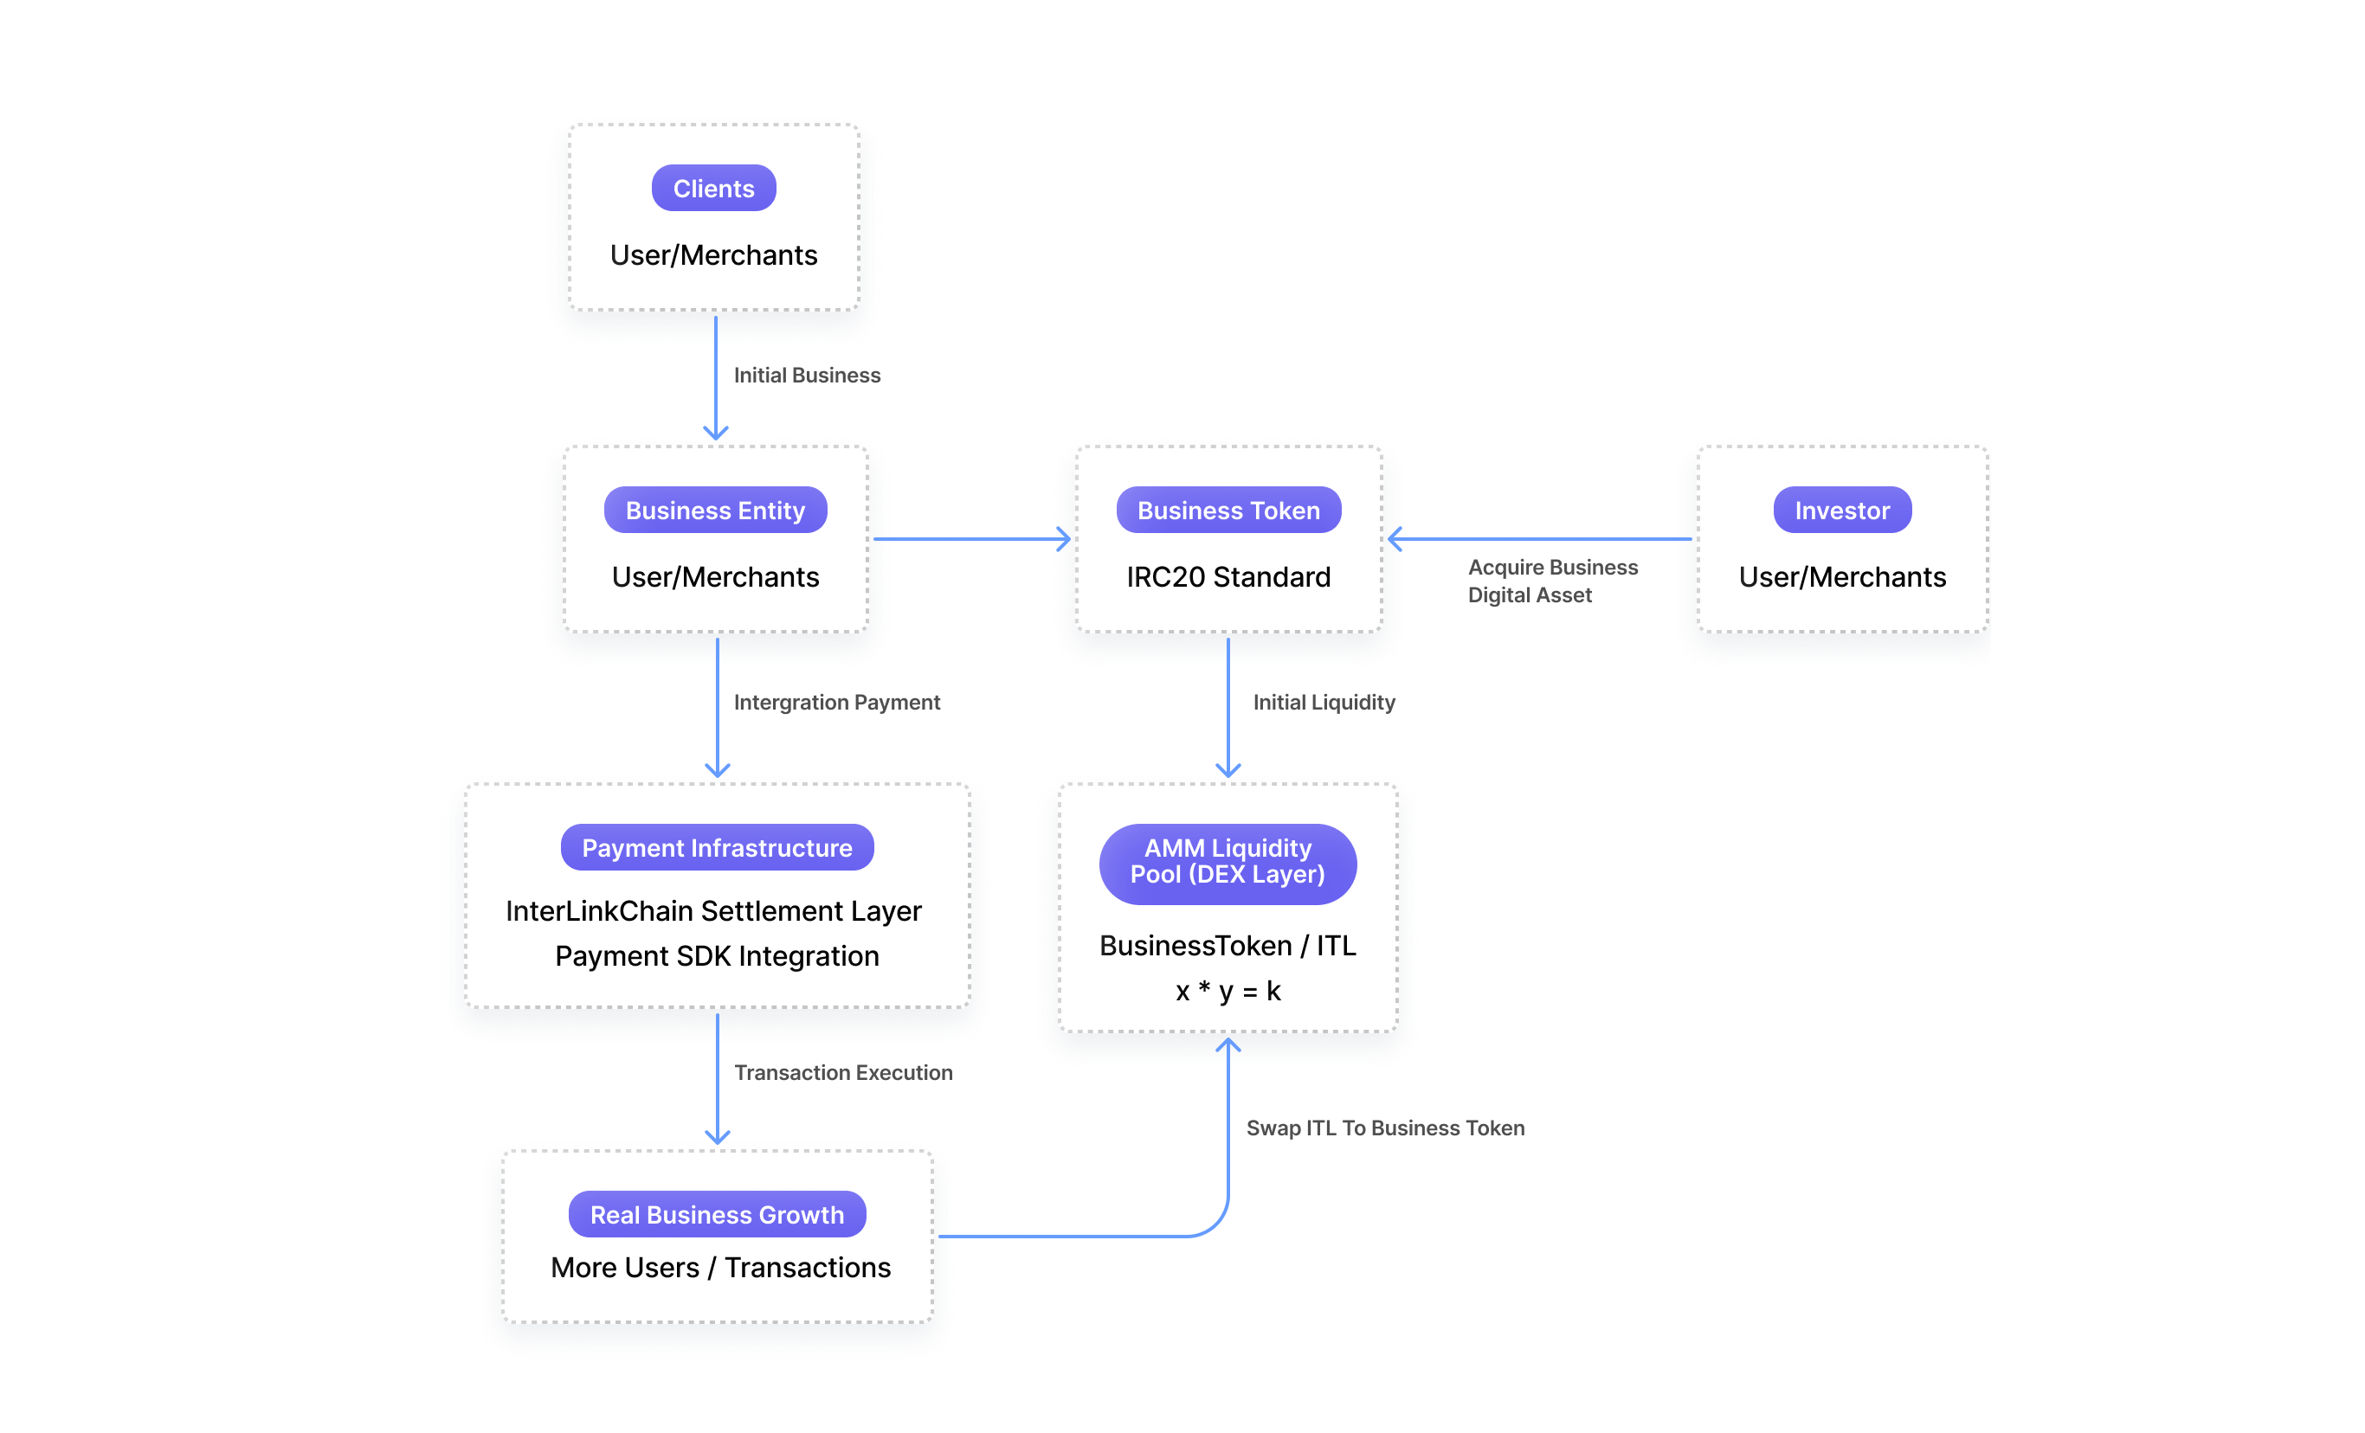Viewport: 2365px width, 1433px height.
Task: Select the Investor purple badge
Action: click(1842, 511)
